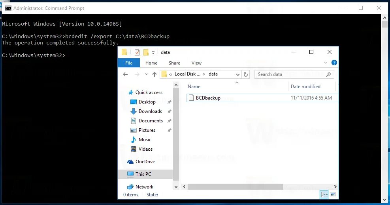
Task: Click the 11/11/2016 4:55 AM date cell
Action: (x=311, y=98)
